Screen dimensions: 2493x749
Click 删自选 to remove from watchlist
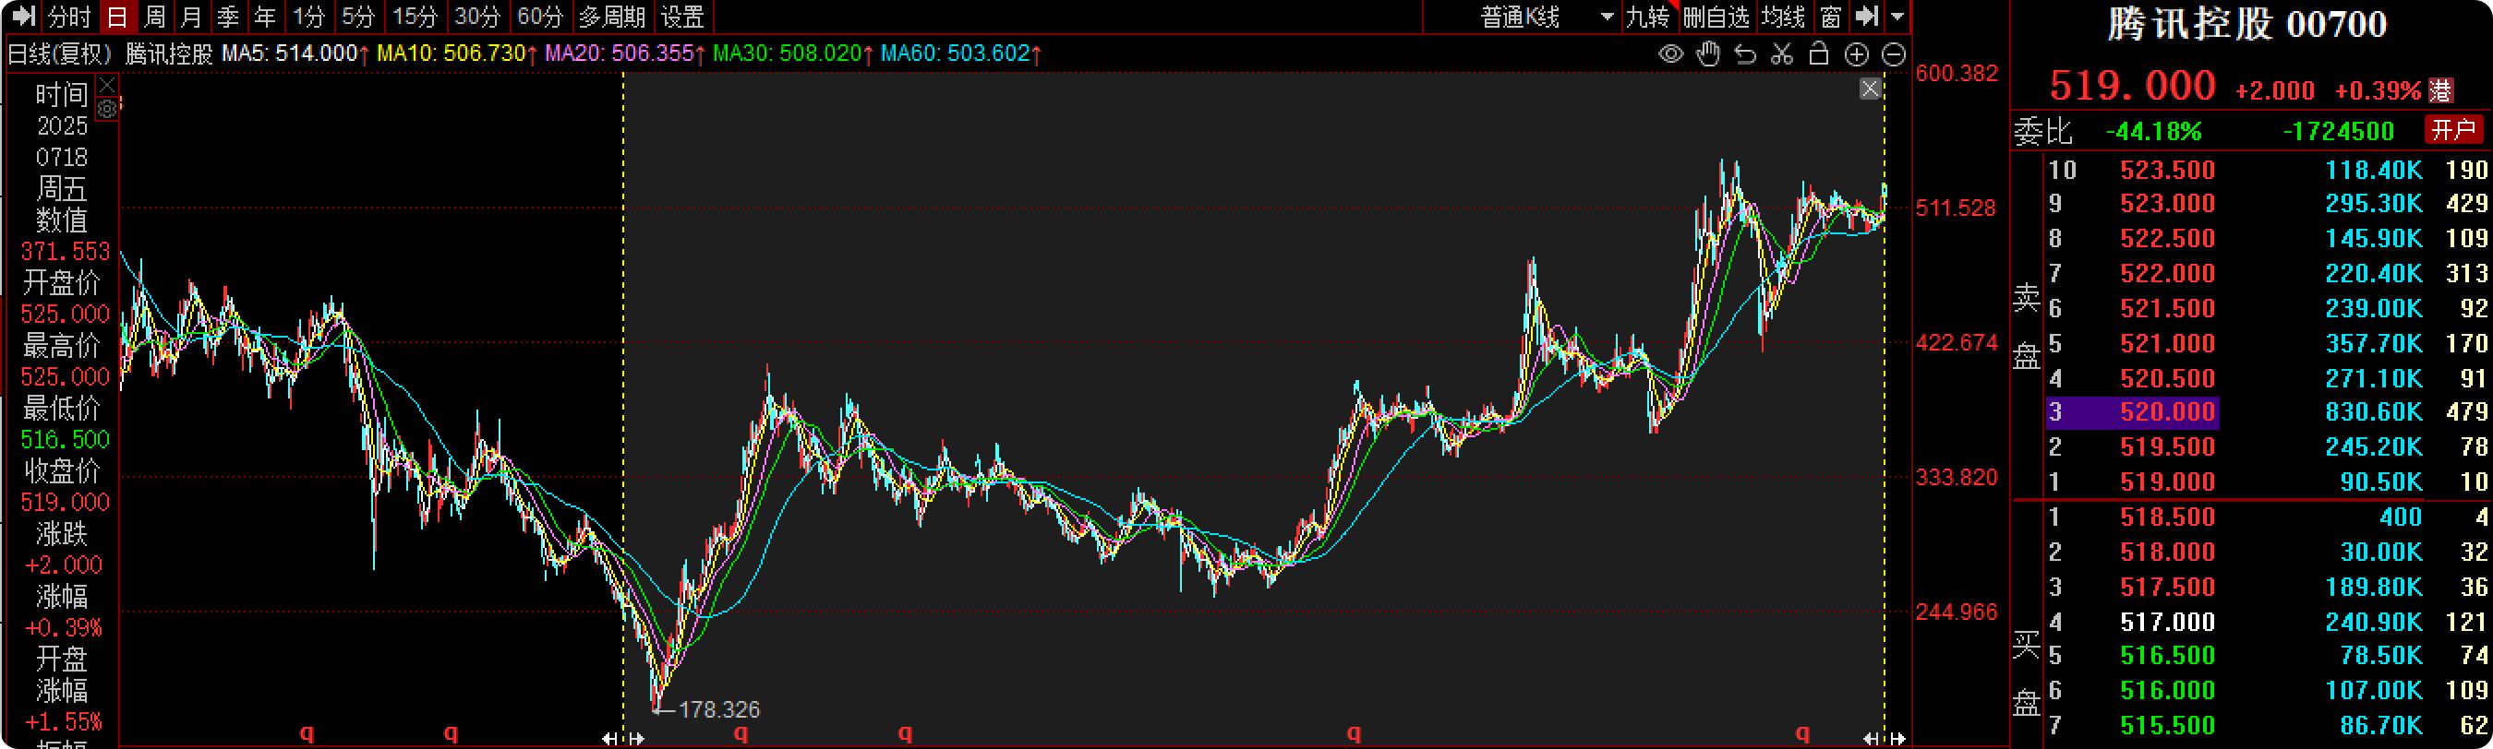click(1716, 17)
